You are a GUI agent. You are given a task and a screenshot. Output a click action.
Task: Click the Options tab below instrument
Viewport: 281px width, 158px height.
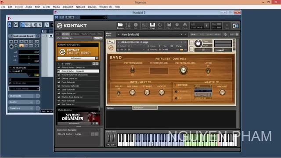[119, 108]
